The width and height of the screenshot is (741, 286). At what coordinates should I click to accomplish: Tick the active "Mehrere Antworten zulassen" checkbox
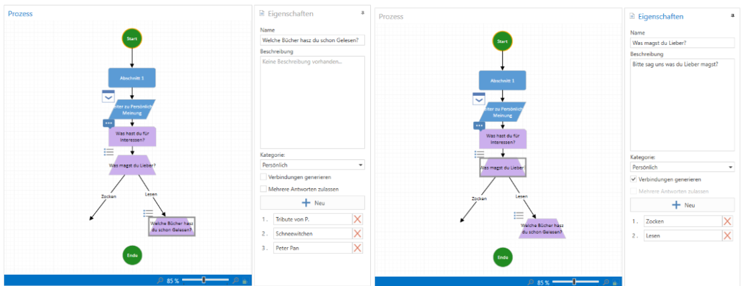click(x=264, y=189)
